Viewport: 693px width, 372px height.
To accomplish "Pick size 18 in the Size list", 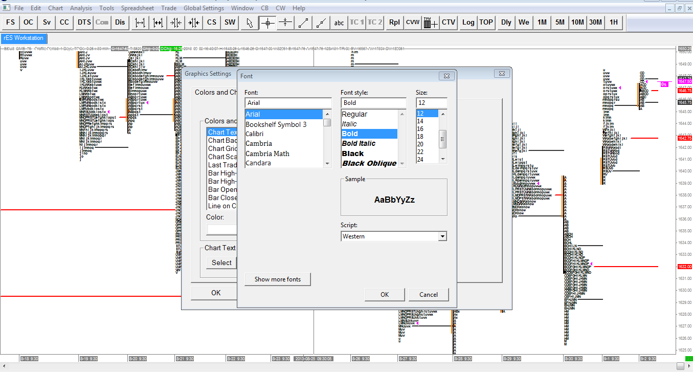I will (x=420, y=137).
